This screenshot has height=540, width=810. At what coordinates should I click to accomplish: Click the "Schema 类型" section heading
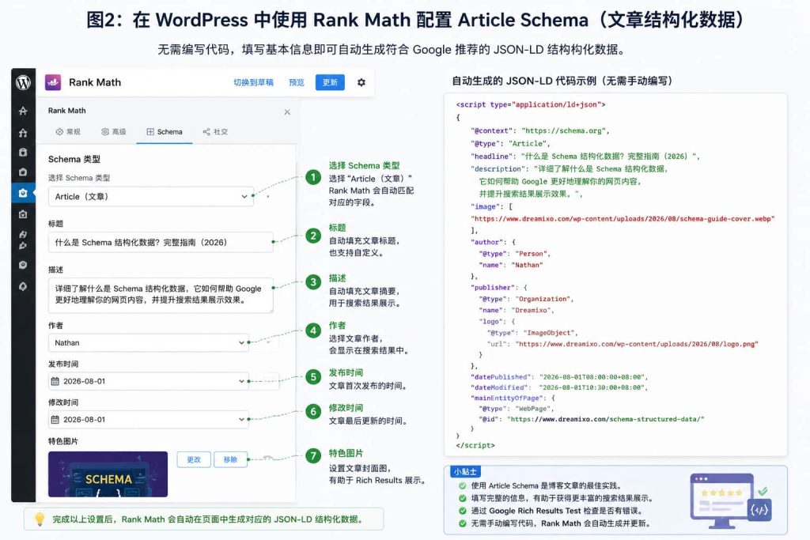(74, 159)
